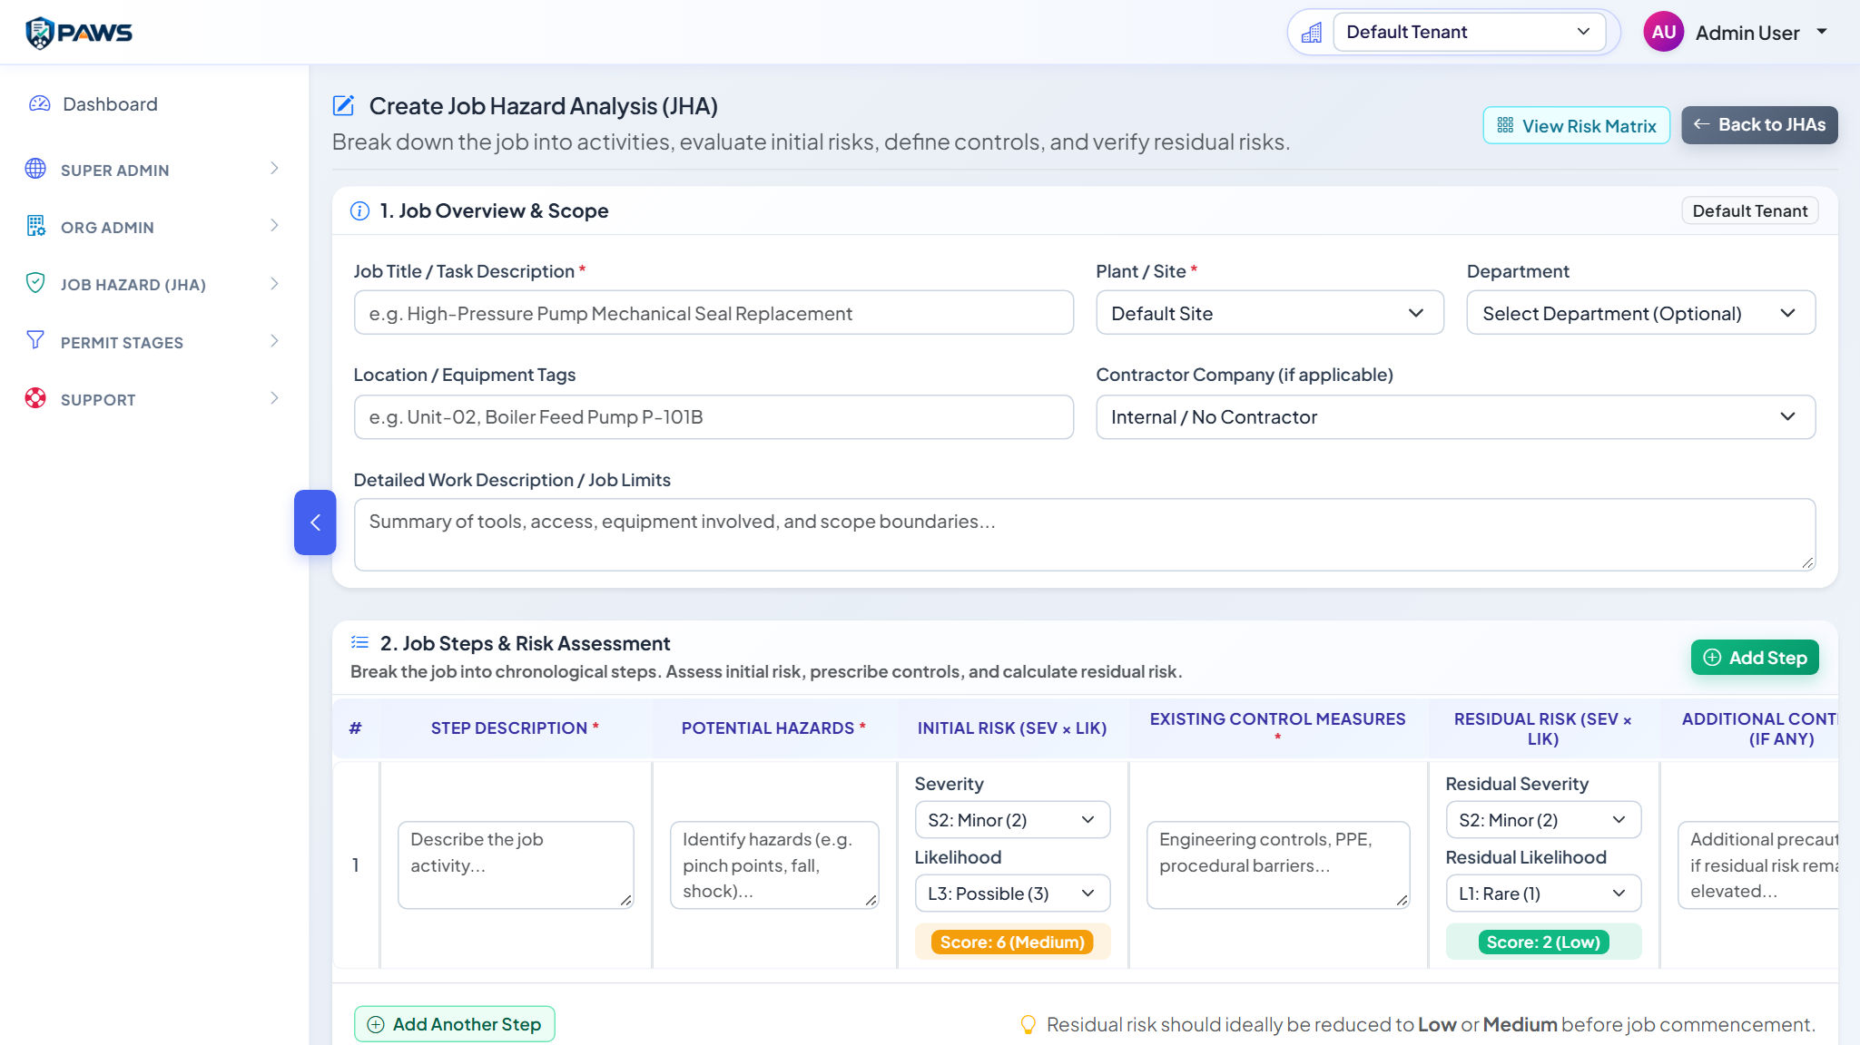Click the PAWS logo
This screenshot has width=1860, height=1045.
78,33
